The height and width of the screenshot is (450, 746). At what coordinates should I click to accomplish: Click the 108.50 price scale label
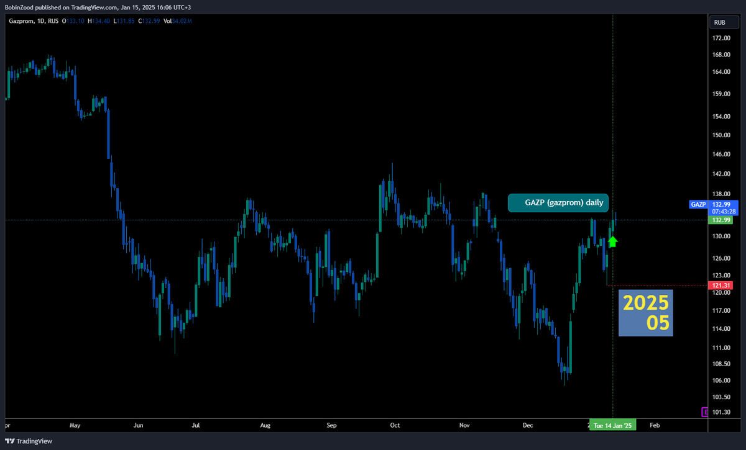(x=721, y=364)
